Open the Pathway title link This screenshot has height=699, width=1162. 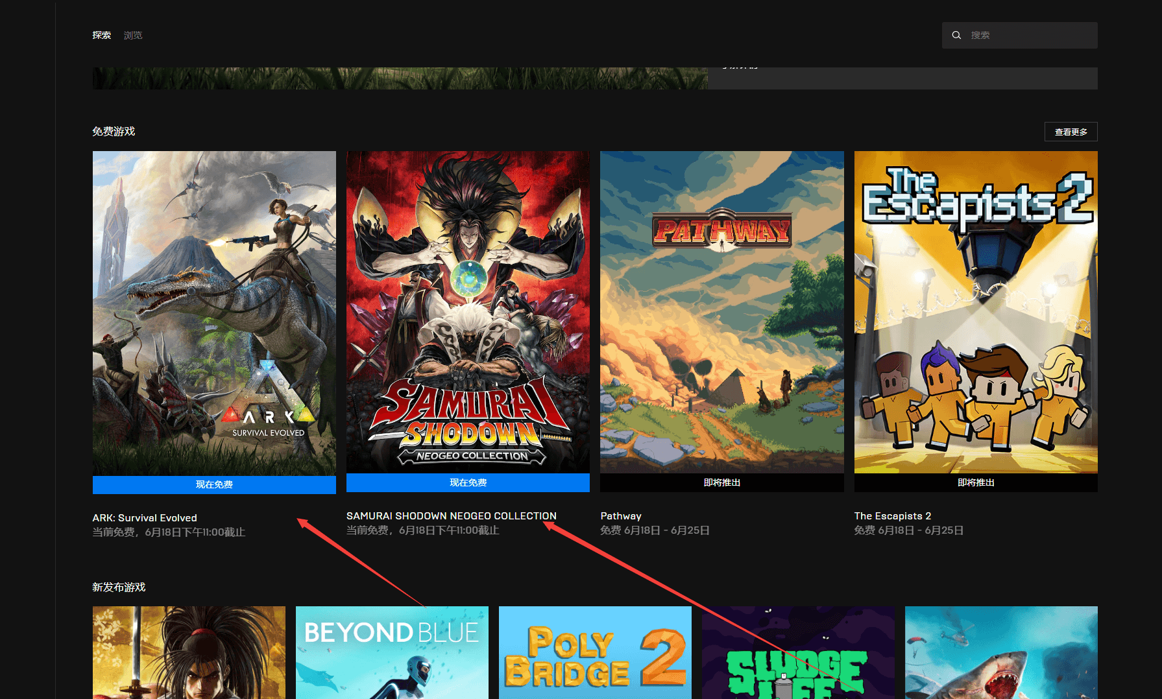pyautogui.click(x=621, y=515)
